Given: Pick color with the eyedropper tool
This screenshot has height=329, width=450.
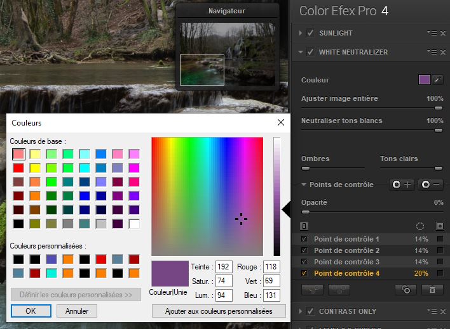Looking at the screenshot, I should pyautogui.click(x=437, y=80).
